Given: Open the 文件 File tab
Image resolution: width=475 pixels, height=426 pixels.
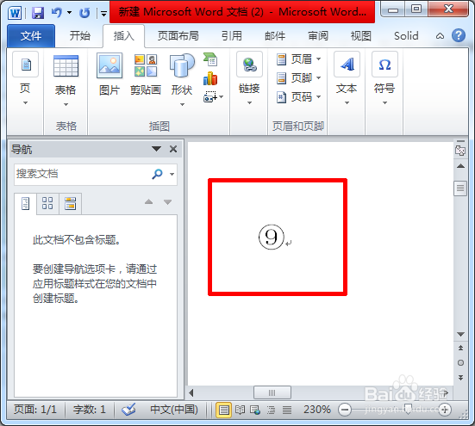Looking at the screenshot, I should (31, 35).
